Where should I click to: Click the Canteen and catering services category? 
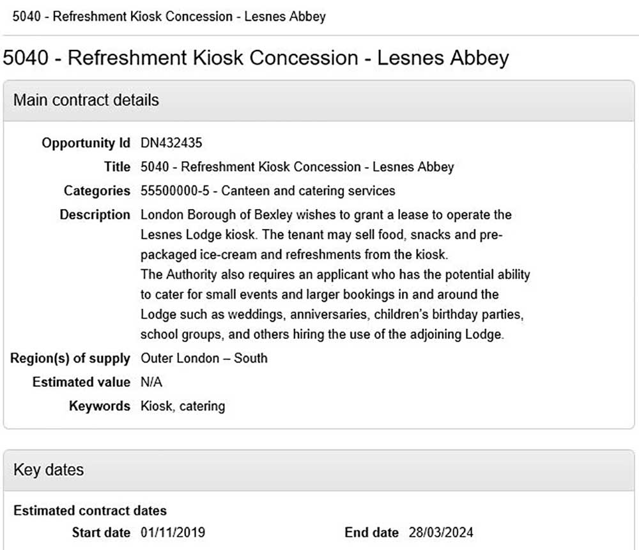click(x=268, y=191)
